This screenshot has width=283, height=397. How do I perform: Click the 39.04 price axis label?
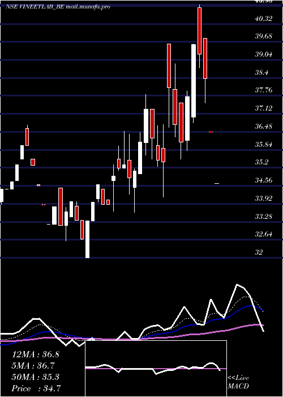pos(264,54)
